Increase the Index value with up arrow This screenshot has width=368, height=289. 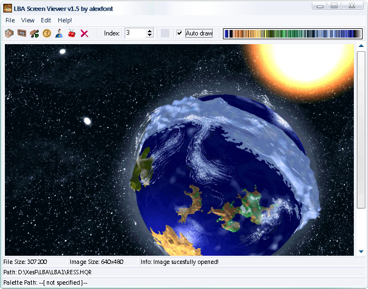(150, 31)
